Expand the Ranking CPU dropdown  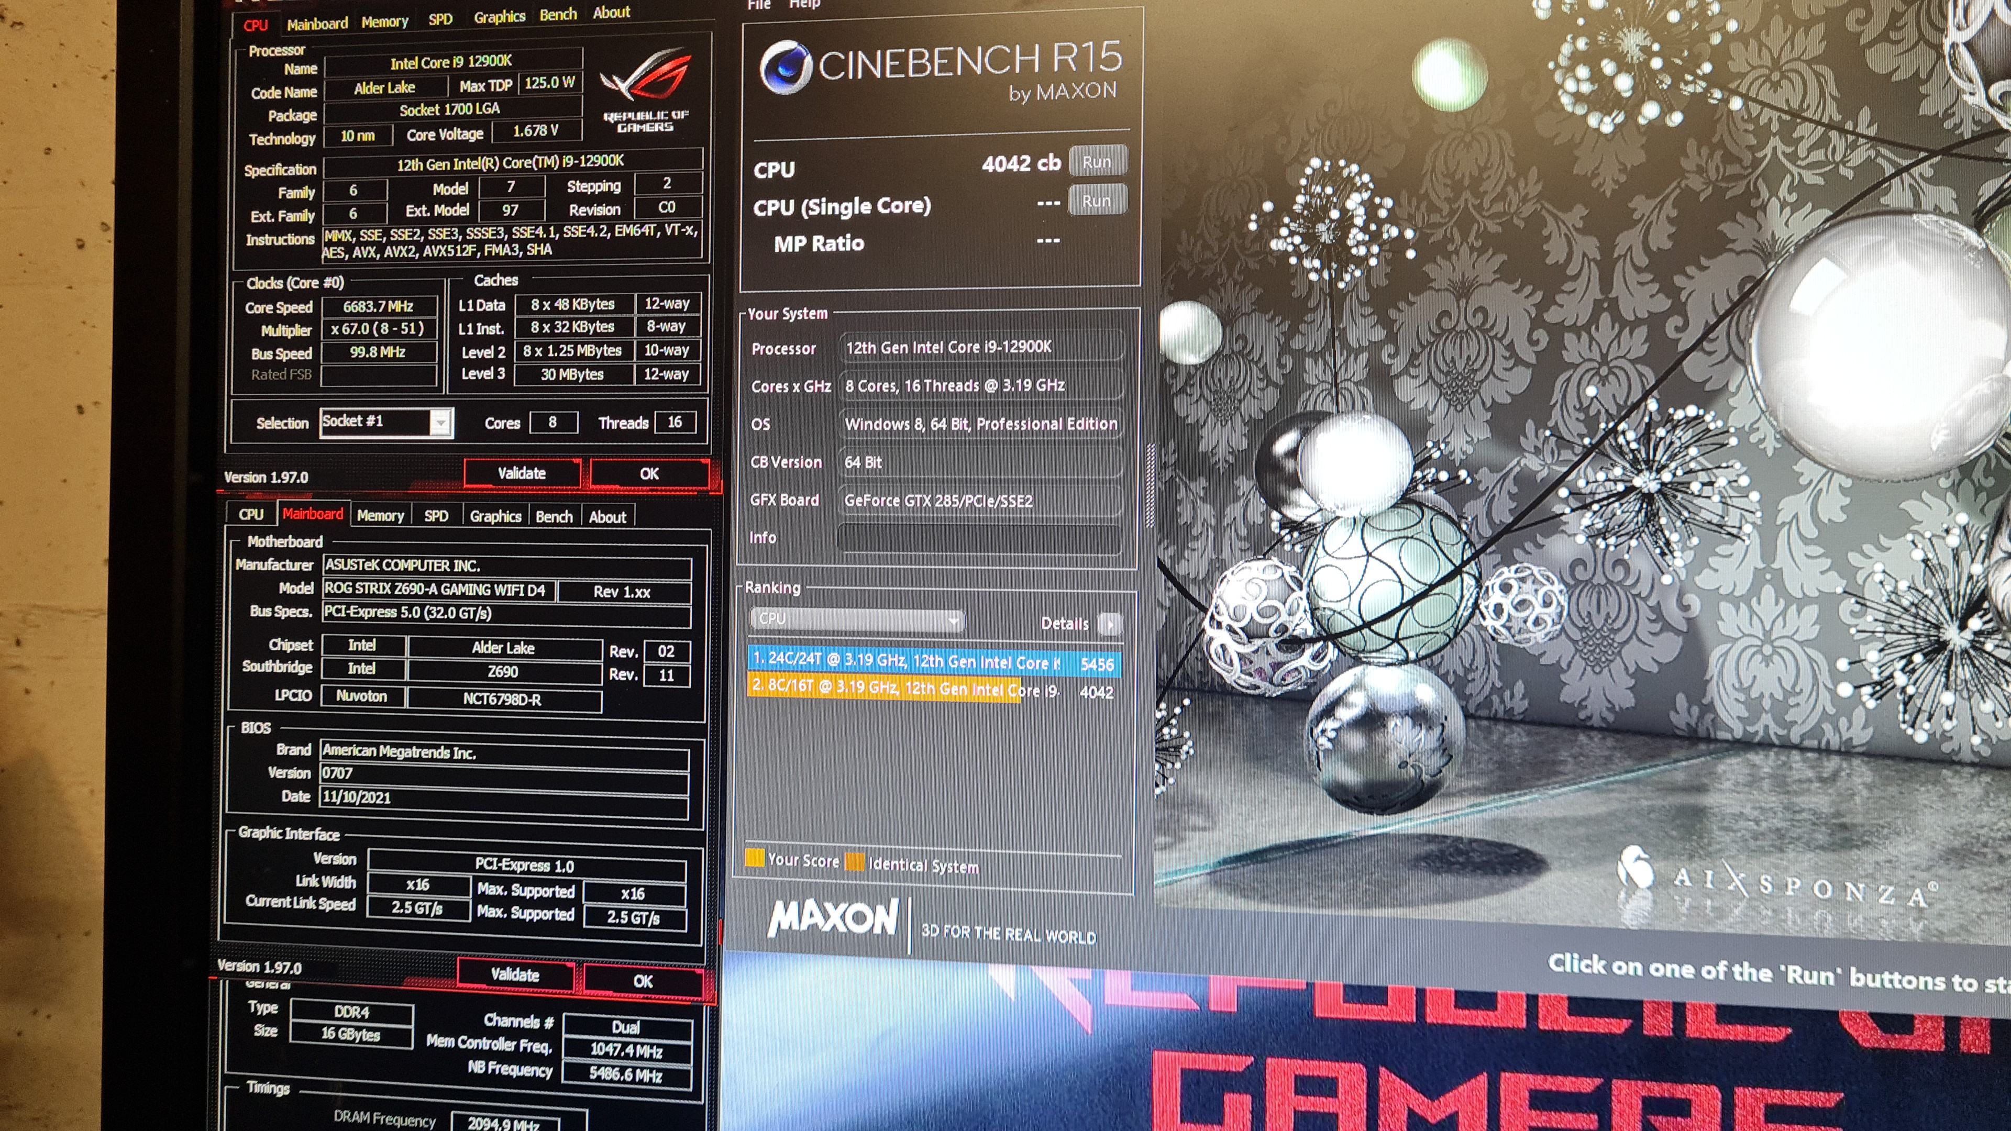[857, 620]
